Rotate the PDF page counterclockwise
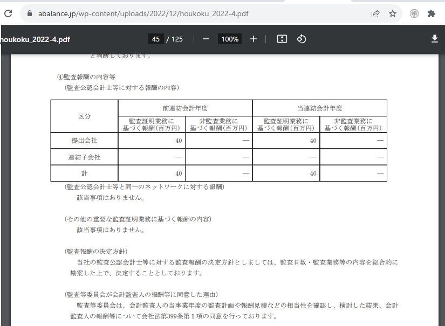Screen dimensions: 445x326 pyautogui.click(x=301, y=39)
